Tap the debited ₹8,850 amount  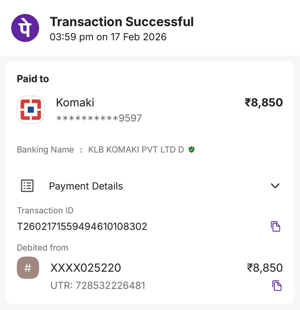coord(265,268)
